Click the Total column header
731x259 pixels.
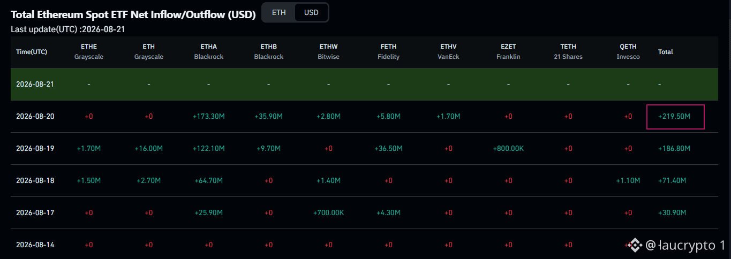coord(666,52)
